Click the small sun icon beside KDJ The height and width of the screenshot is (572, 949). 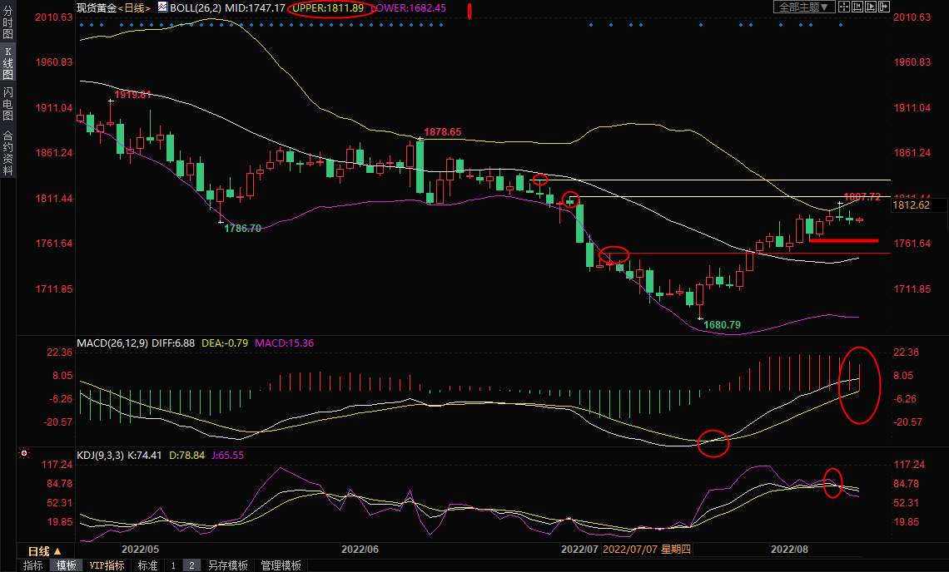tap(24, 454)
